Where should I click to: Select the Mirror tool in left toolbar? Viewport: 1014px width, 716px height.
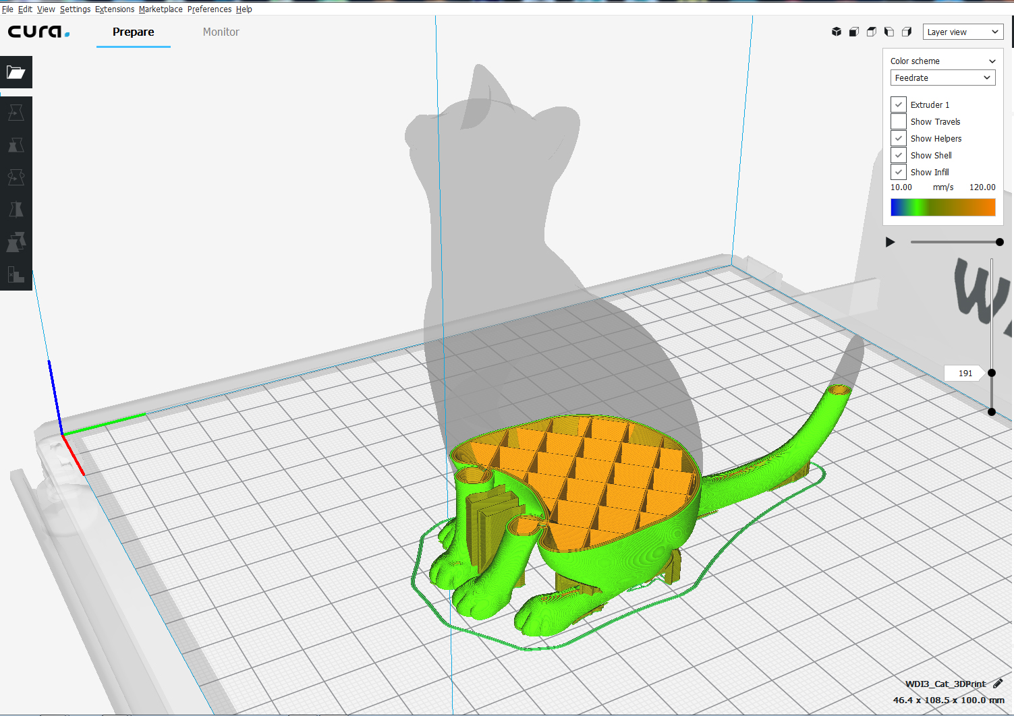click(16, 210)
